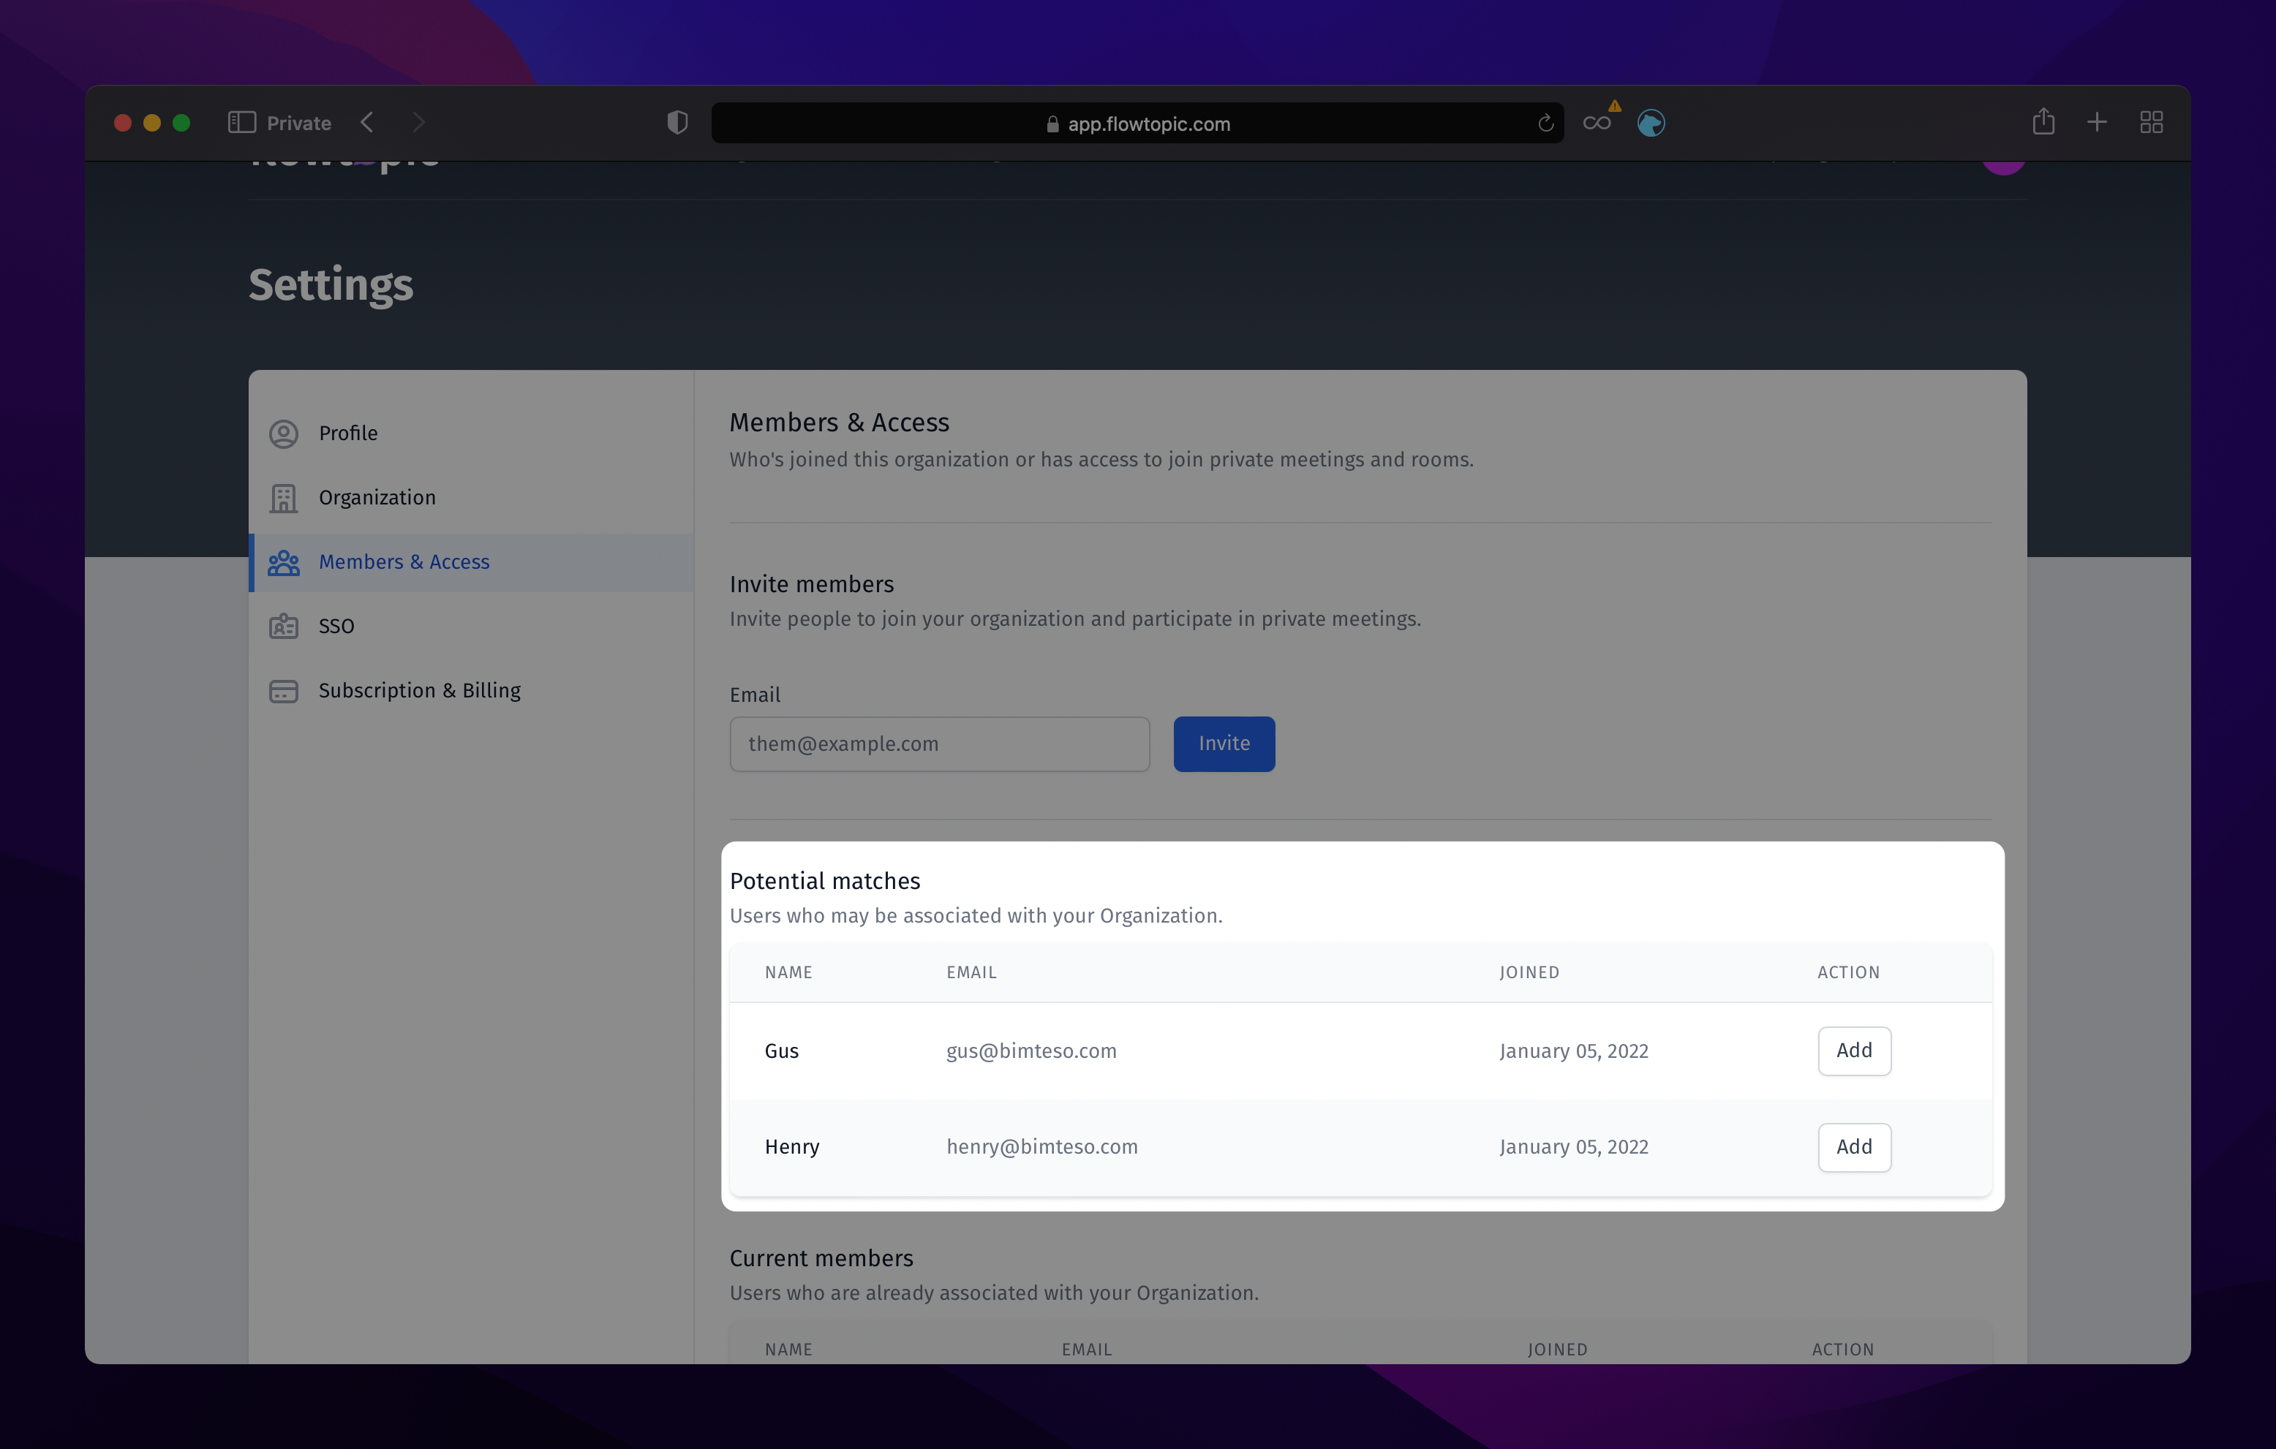The height and width of the screenshot is (1449, 2276).
Task: Click Add button for Henry
Action: (x=1855, y=1147)
